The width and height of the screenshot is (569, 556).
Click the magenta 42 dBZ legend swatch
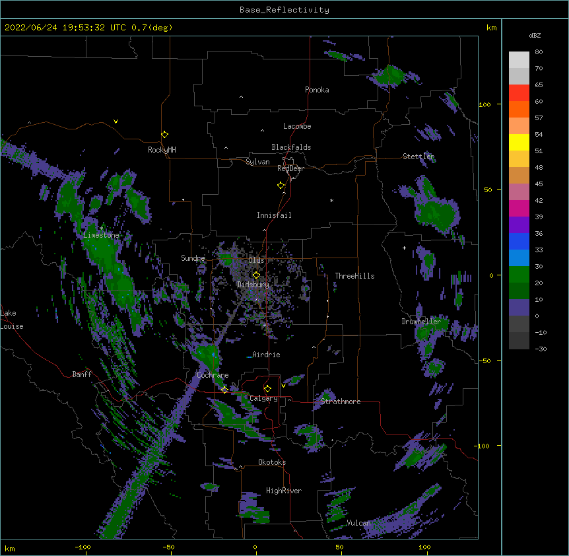click(x=519, y=208)
